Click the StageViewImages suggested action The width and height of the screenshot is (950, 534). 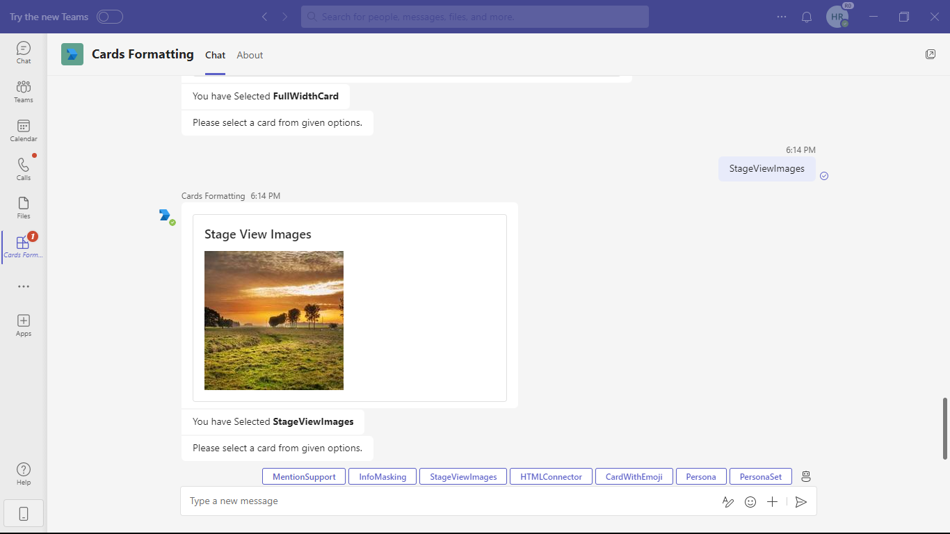coord(462,476)
